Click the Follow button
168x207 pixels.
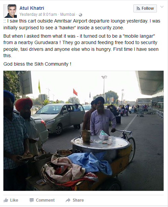pyautogui.click(x=145, y=8)
